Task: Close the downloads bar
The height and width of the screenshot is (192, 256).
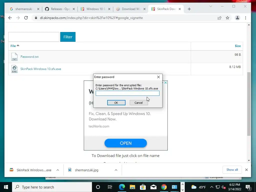Action: point(246,170)
